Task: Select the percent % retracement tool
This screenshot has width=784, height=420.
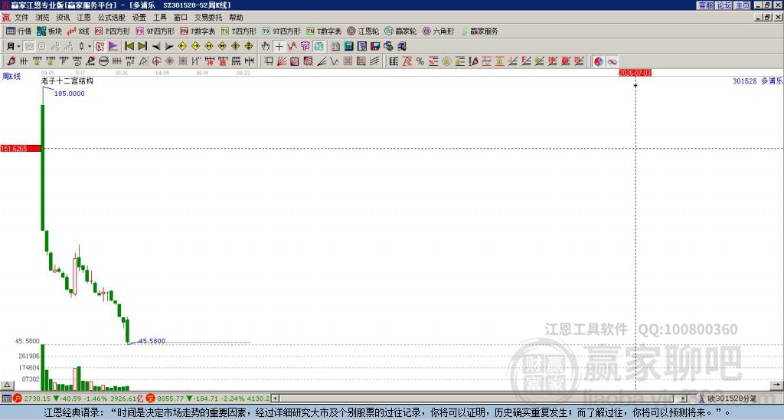Action: pos(420,61)
